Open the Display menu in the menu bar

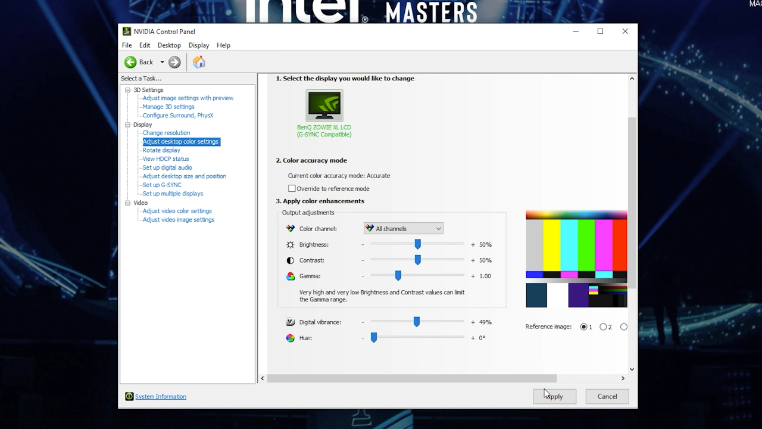point(199,45)
